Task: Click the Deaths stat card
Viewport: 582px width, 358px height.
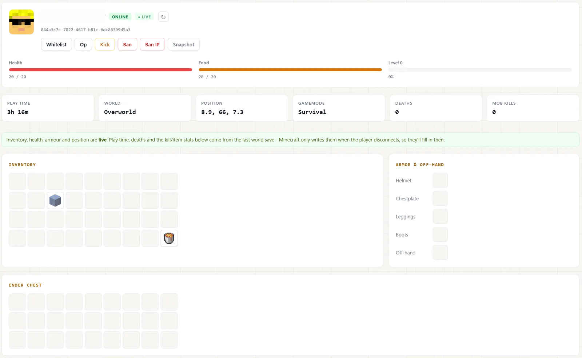Action: (436, 108)
